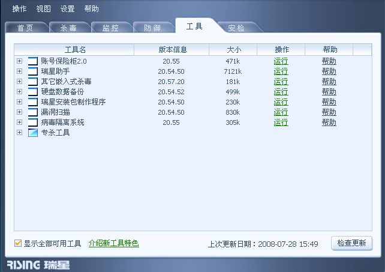Expand the 漏洞扫描 row
Viewport: 385px width, 272px height.
(19, 112)
